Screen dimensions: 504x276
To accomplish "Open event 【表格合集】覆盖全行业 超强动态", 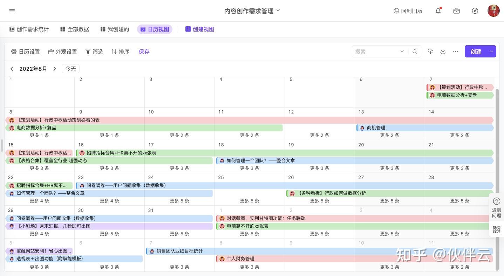I will [x=109, y=161].
